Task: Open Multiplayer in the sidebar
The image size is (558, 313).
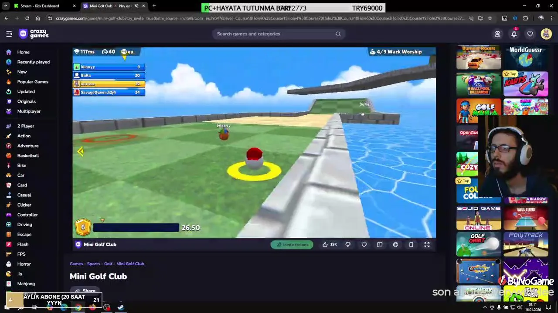Action: tap(29, 111)
